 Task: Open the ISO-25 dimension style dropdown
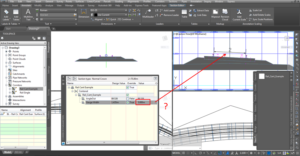126,10
